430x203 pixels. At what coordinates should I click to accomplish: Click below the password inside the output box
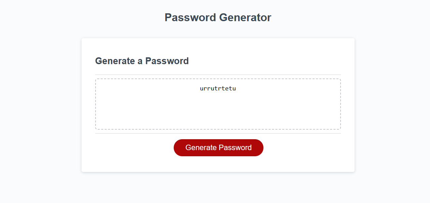[218, 116]
